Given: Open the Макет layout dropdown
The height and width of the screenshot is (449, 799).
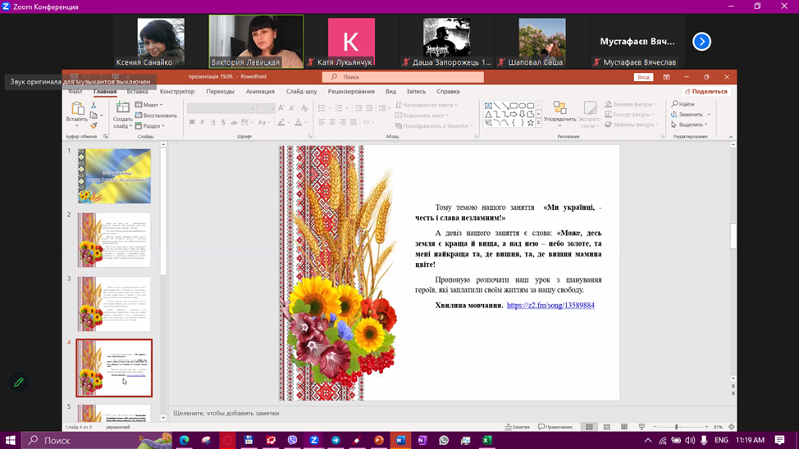Looking at the screenshot, I should [x=149, y=105].
